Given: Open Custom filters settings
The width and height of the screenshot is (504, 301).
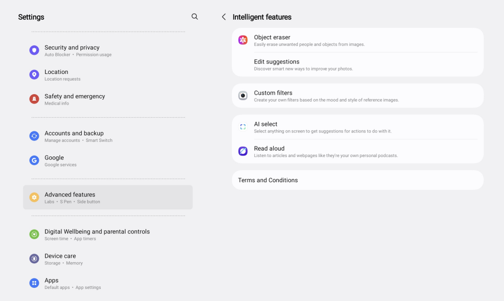Looking at the screenshot, I should (x=273, y=93).
